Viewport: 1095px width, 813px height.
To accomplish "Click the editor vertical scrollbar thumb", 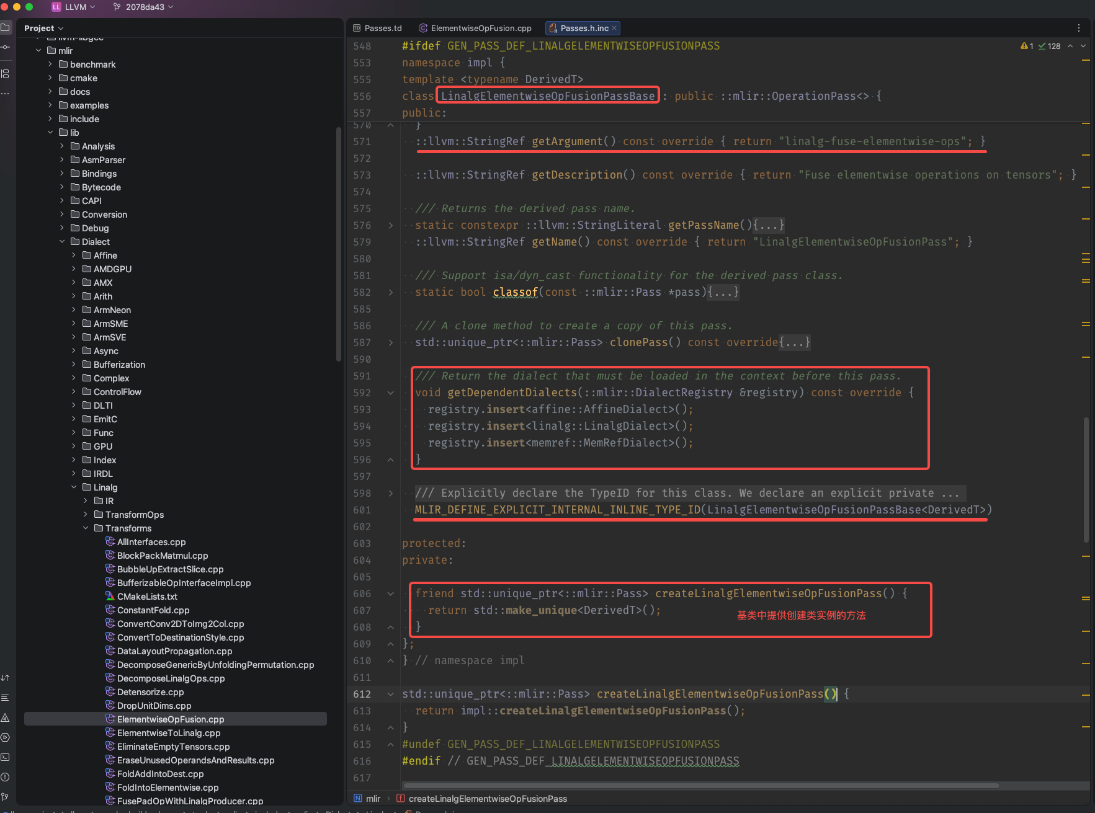I will [1086, 480].
